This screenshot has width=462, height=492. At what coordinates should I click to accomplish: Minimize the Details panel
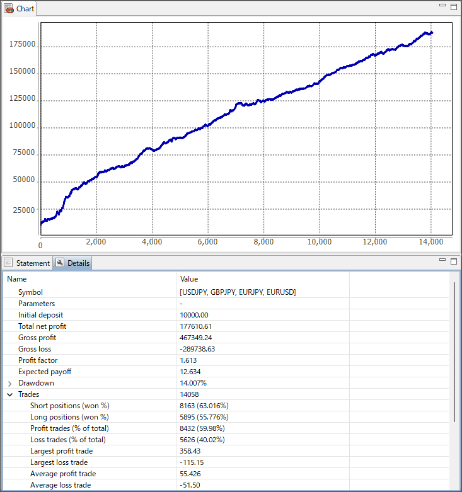click(442, 260)
